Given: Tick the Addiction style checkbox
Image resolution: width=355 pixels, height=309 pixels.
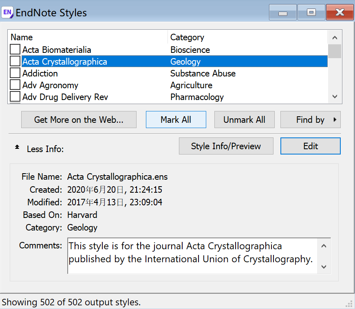Looking at the screenshot, I should (x=15, y=73).
